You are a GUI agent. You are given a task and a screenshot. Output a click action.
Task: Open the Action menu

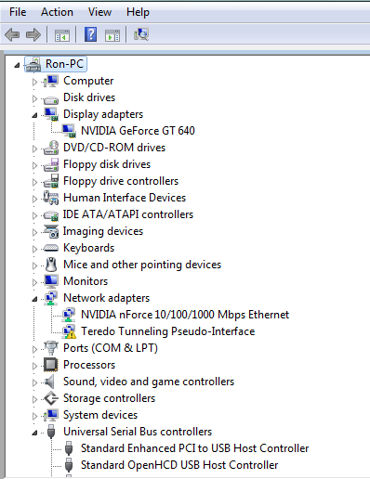pos(57,12)
